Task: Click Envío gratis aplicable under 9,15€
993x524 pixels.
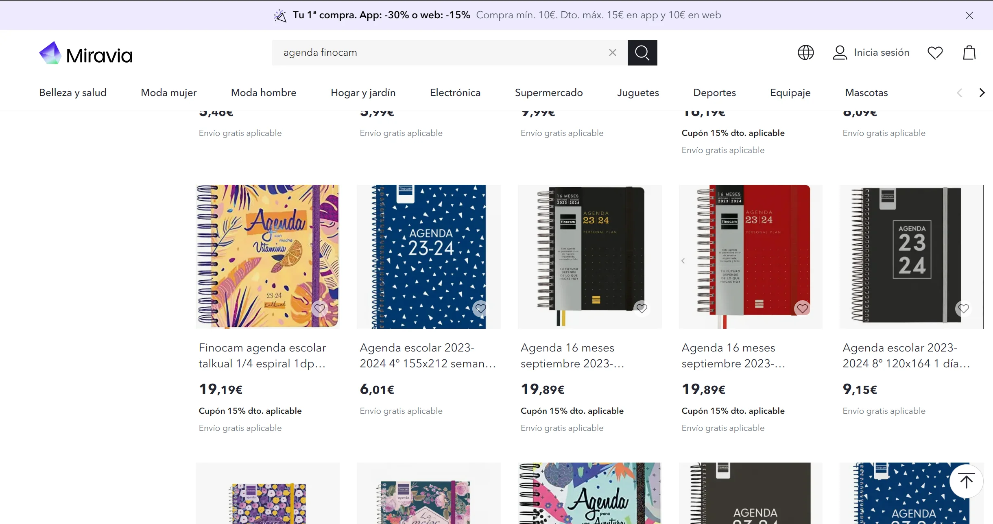Action: click(x=884, y=411)
